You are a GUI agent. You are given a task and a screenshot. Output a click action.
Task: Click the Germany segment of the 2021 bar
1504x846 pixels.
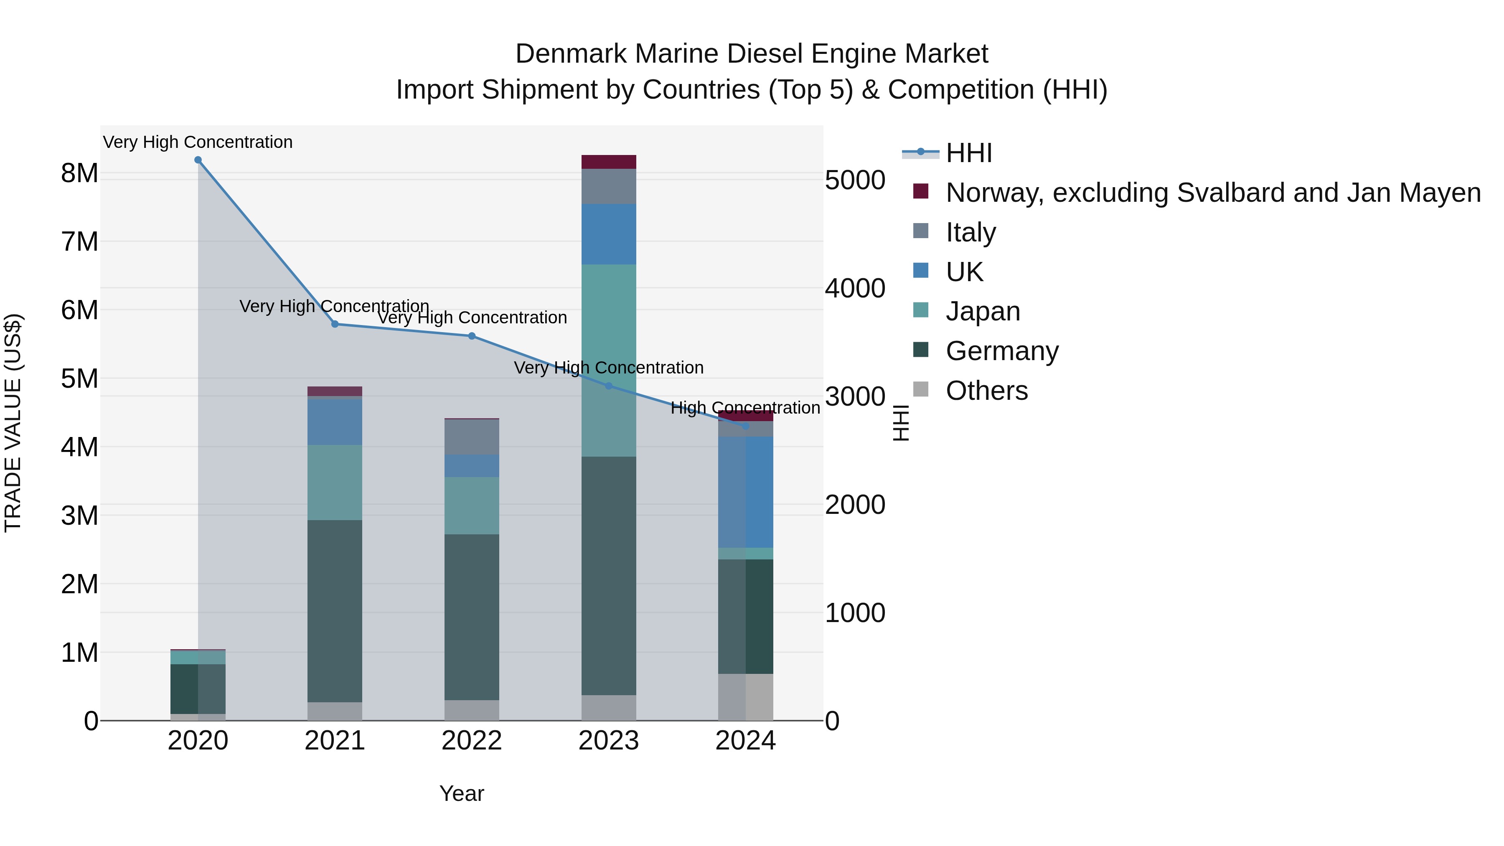pyautogui.click(x=335, y=611)
